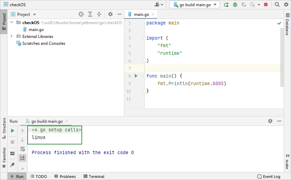Show more Run panel actions chevron
291x180 pixels.
[22, 169]
